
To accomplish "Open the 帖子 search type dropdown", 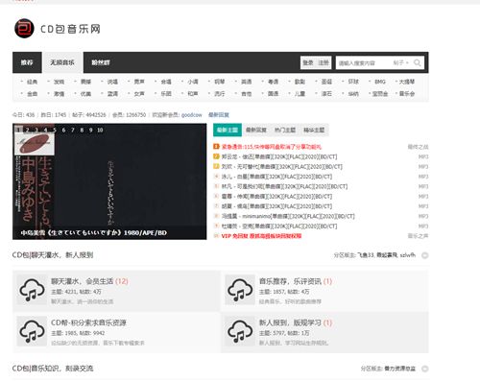I will pos(400,62).
